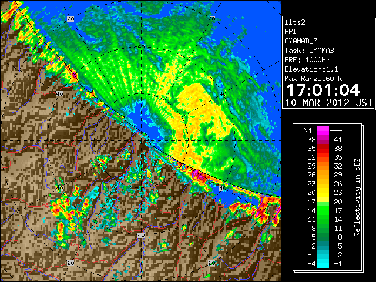Viewport: 376px width, 282px height.
Task: Click the northwest 60 km range label
Action: 70,19
